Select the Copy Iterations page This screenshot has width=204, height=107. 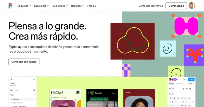pos(18,103)
